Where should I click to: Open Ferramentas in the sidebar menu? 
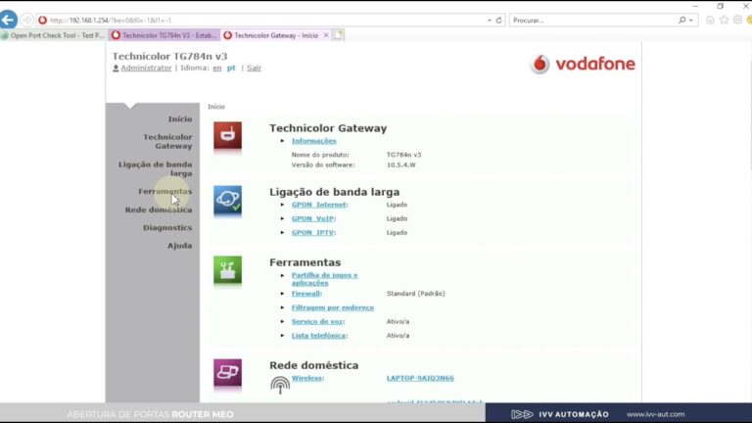(x=164, y=191)
